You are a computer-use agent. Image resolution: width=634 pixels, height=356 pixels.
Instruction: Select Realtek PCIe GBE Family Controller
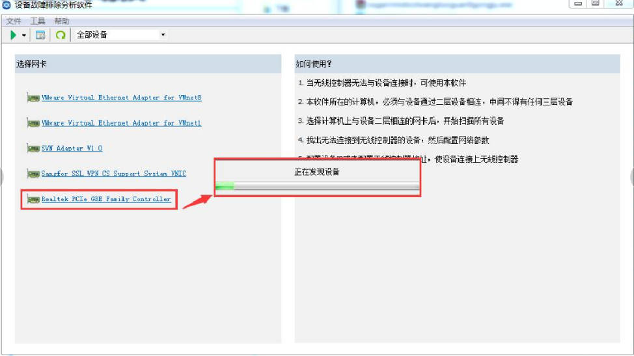(x=106, y=199)
